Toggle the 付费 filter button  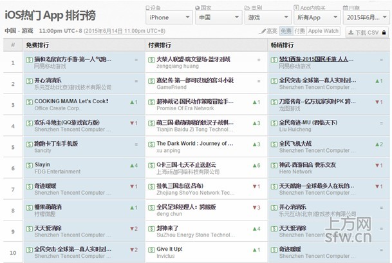[299, 31]
